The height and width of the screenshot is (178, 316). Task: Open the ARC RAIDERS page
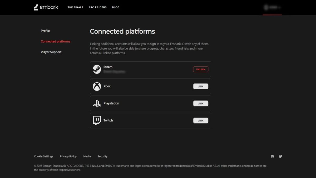pyautogui.click(x=97, y=7)
